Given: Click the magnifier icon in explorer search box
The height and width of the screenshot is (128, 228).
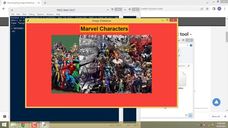Looking at the screenshot, I should [188, 66].
